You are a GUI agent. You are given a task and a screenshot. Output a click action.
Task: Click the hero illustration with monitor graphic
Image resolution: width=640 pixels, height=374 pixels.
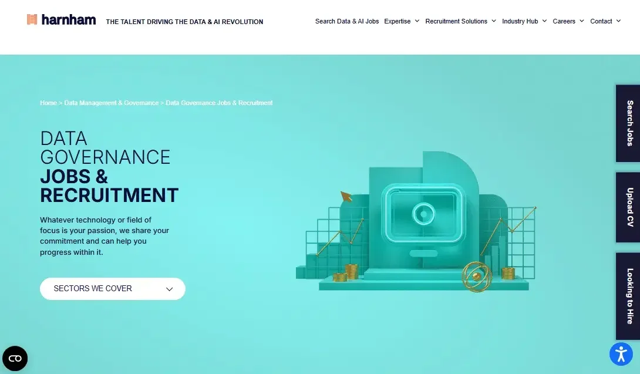(416, 221)
